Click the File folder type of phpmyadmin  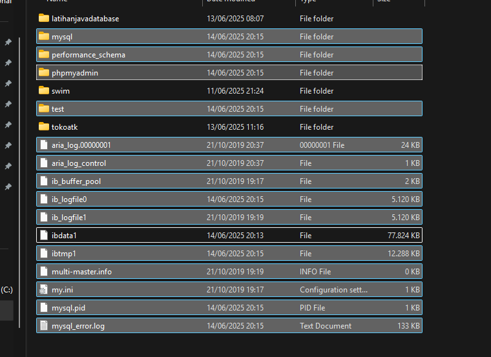coord(317,73)
